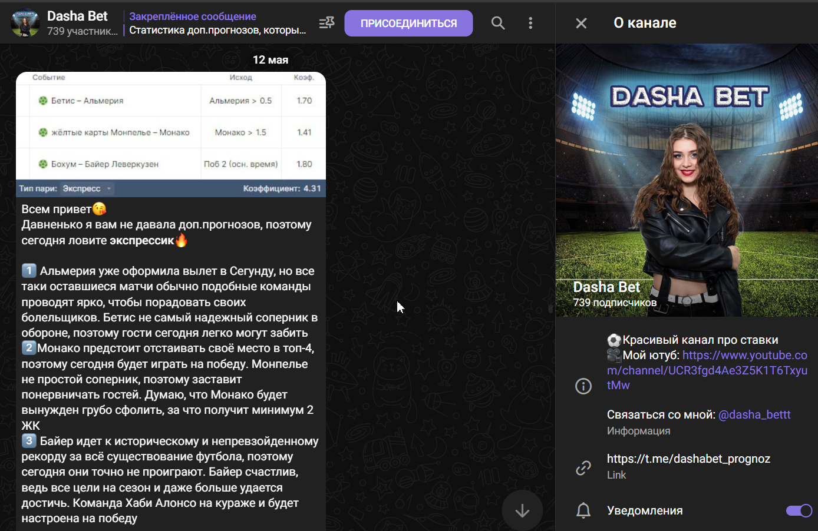The width and height of the screenshot is (818, 531).
Task: Click the 12 мая date badge
Action: point(271,59)
